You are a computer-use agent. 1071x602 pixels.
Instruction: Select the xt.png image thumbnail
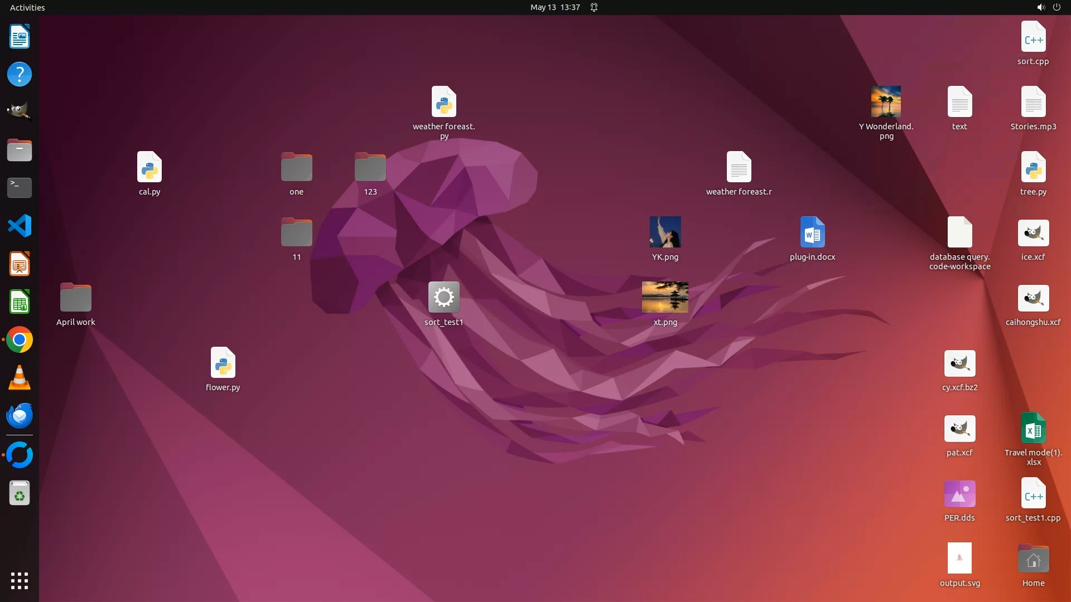[x=665, y=297]
